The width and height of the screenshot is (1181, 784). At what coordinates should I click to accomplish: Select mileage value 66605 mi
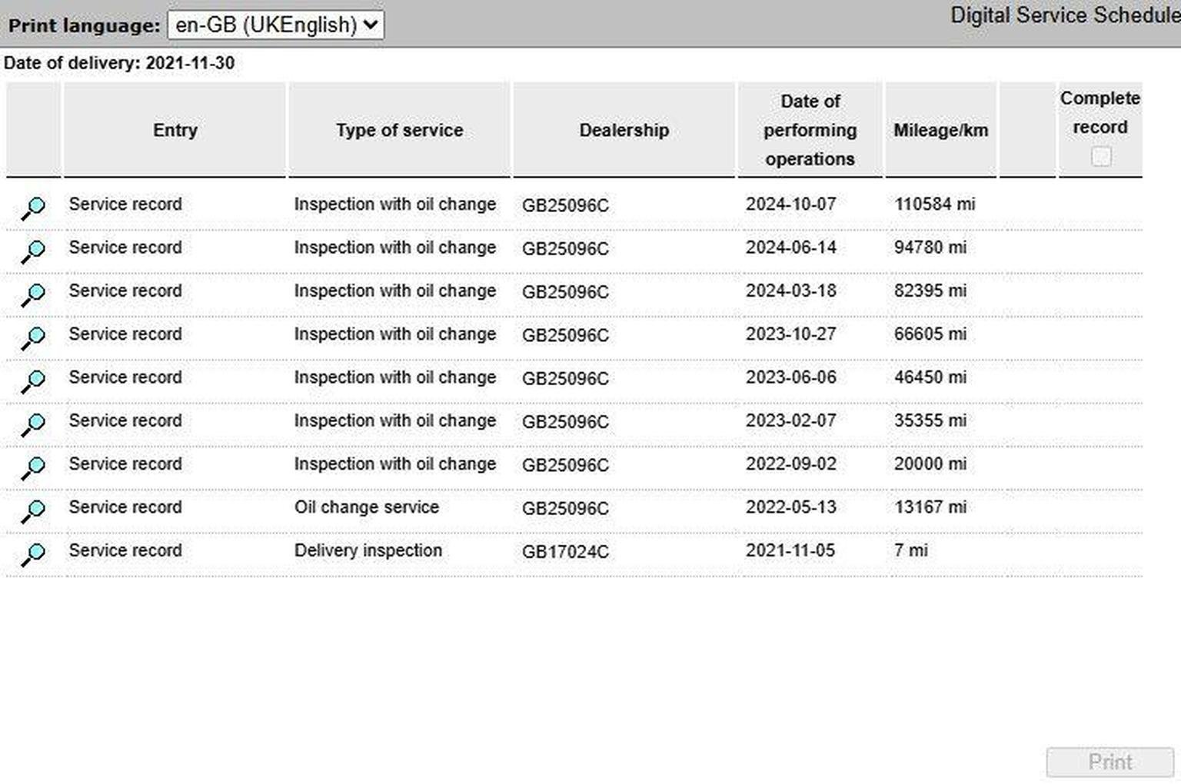(930, 334)
